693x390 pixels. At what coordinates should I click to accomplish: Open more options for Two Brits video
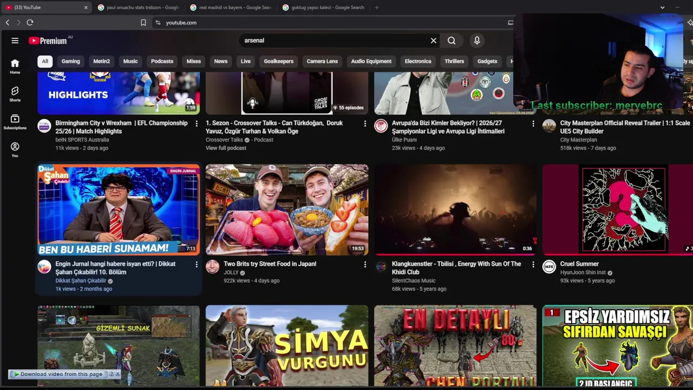pos(365,264)
